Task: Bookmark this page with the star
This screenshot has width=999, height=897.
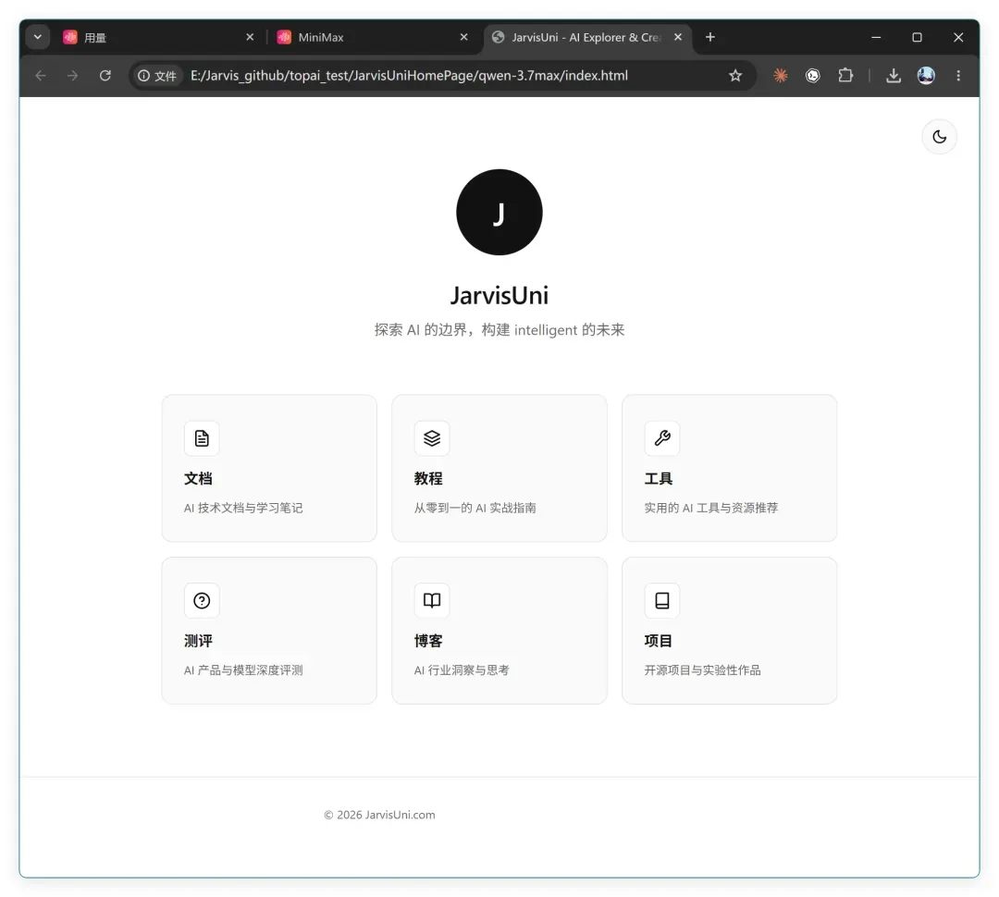Action: [x=735, y=75]
